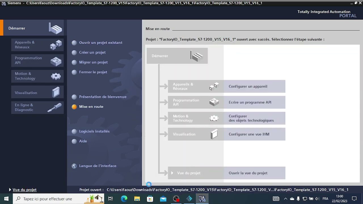Click the gear icon of Motion & Technology portal

[56, 76]
